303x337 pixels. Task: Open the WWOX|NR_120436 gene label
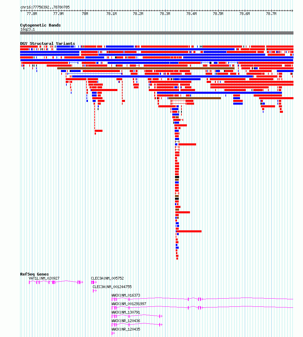tap(126, 321)
